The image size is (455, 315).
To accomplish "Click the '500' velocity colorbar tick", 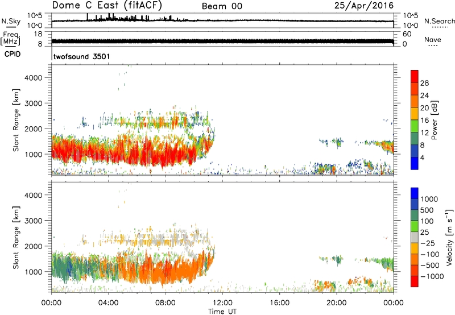I will (x=427, y=210).
